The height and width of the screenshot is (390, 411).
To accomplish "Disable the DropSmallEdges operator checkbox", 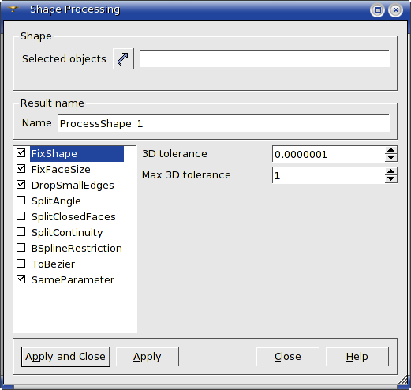I will [21, 185].
